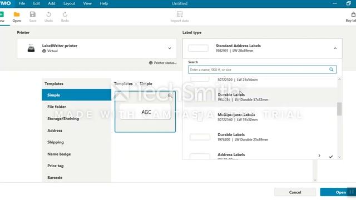The width and height of the screenshot is (356, 200).
Task: Zoom the Simple template preview magnifier
Action: point(170,96)
